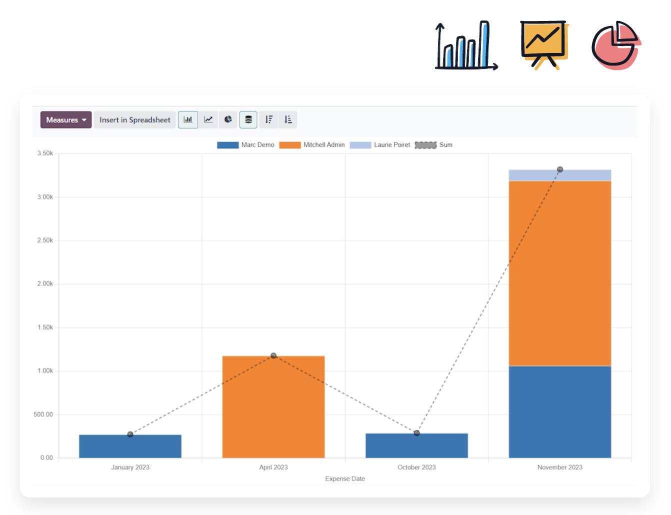This screenshot has width=671, height=515.
Task: Switch to bar chart view
Action: (x=188, y=120)
